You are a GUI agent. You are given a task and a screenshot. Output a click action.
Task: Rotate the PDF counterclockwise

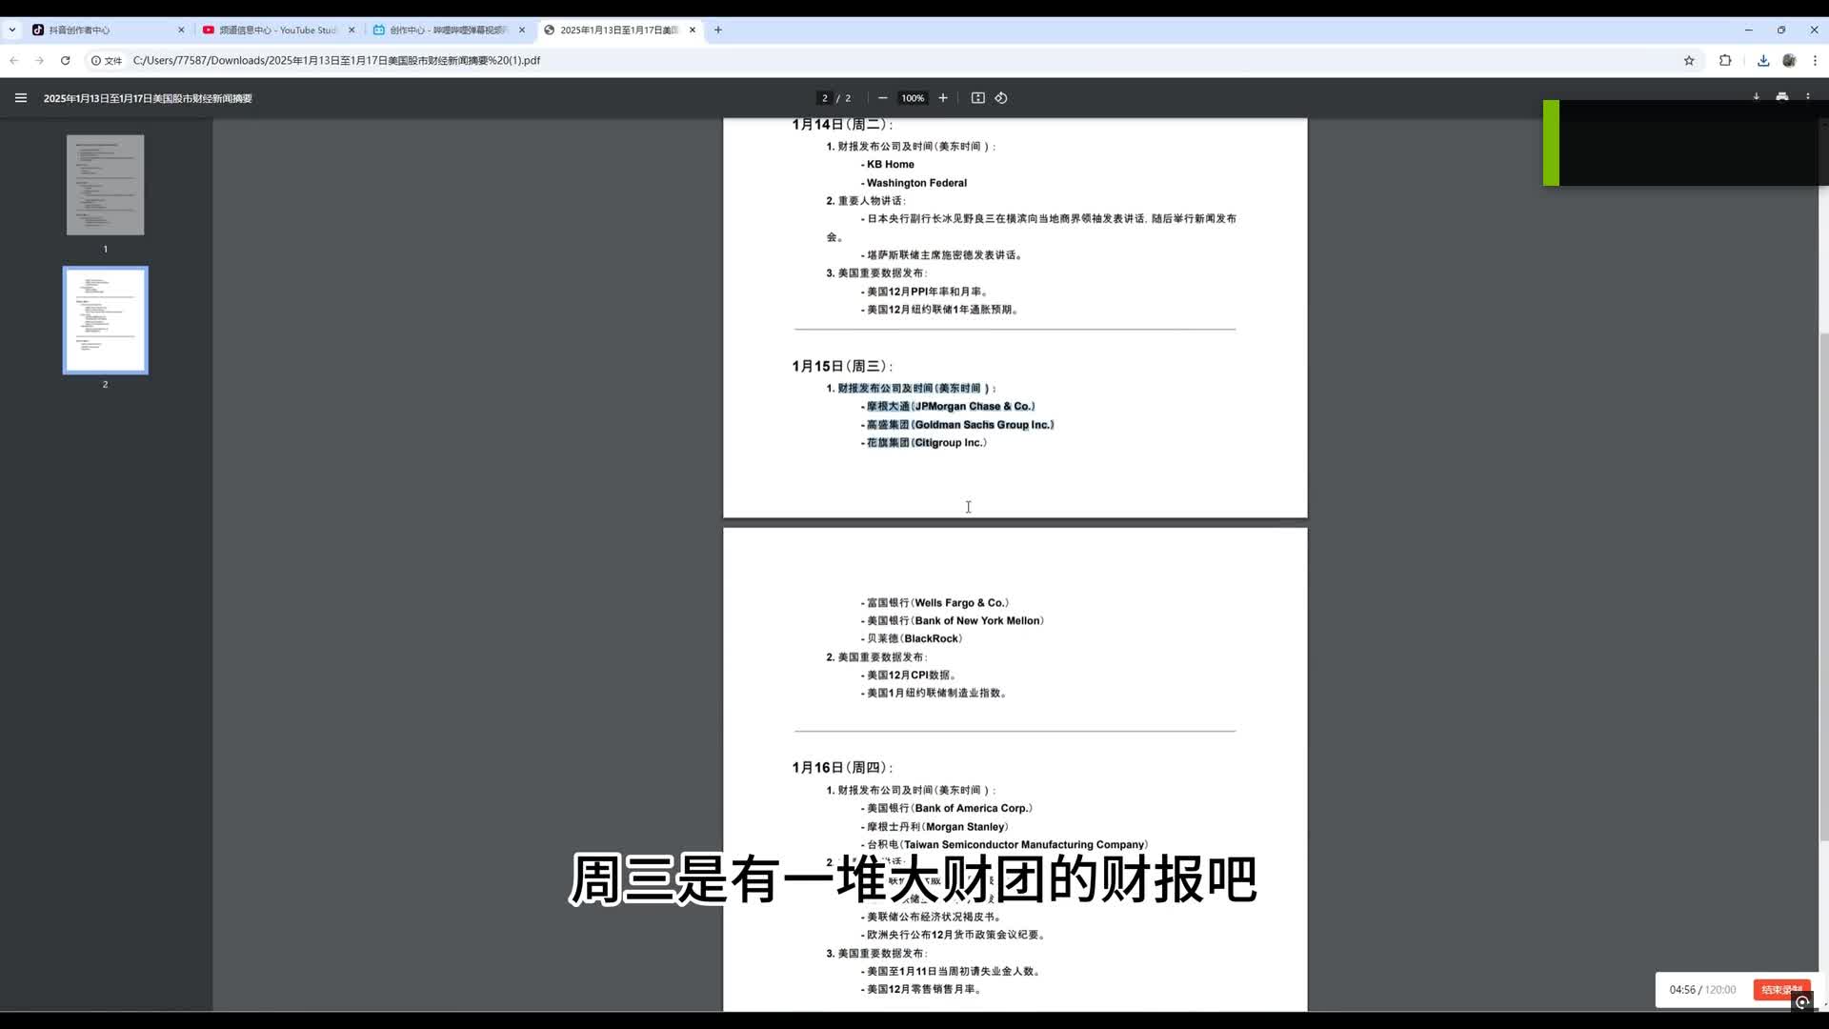tap(1001, 98)
